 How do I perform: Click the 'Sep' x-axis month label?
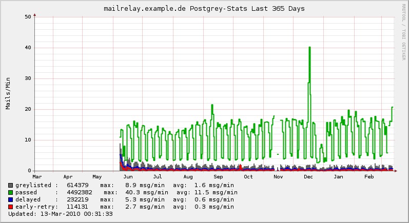click(218, 177)
